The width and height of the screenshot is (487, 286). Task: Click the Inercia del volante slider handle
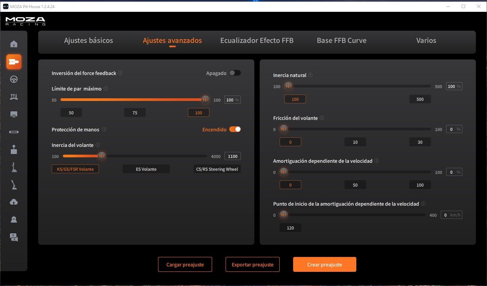click(x=102, y=156)
